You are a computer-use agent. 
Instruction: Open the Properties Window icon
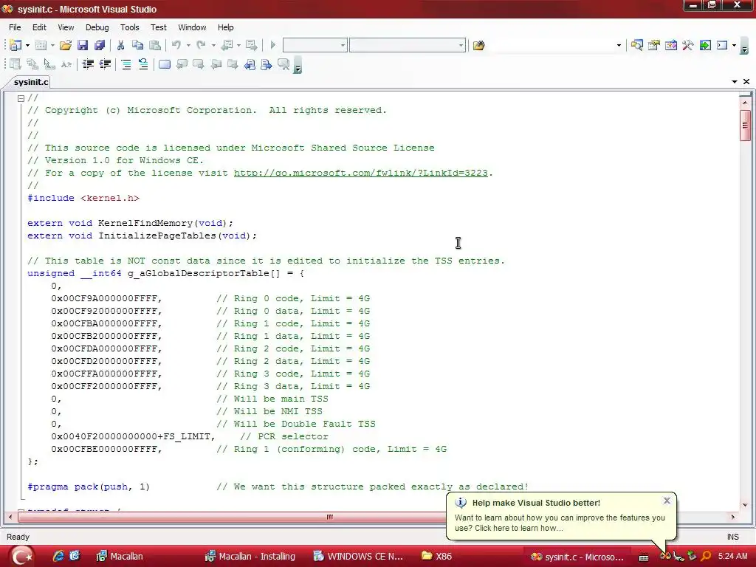click(654, 45)
